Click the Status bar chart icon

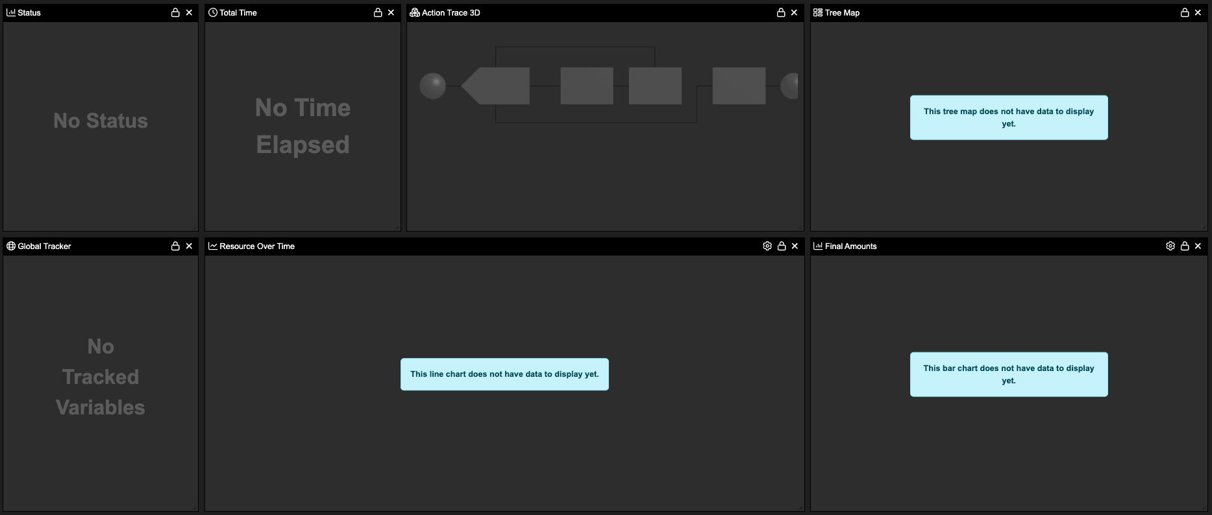tap(11, 12)
